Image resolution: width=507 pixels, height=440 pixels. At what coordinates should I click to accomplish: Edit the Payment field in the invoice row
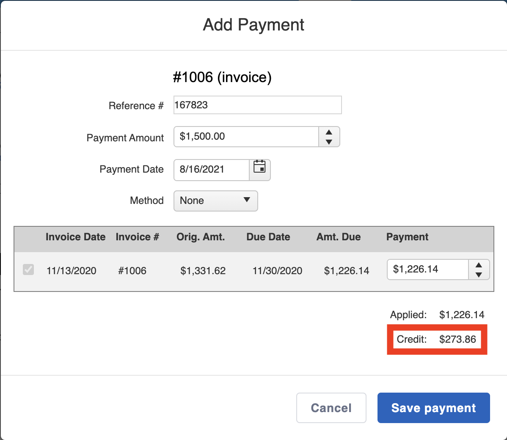pos(427,269)
